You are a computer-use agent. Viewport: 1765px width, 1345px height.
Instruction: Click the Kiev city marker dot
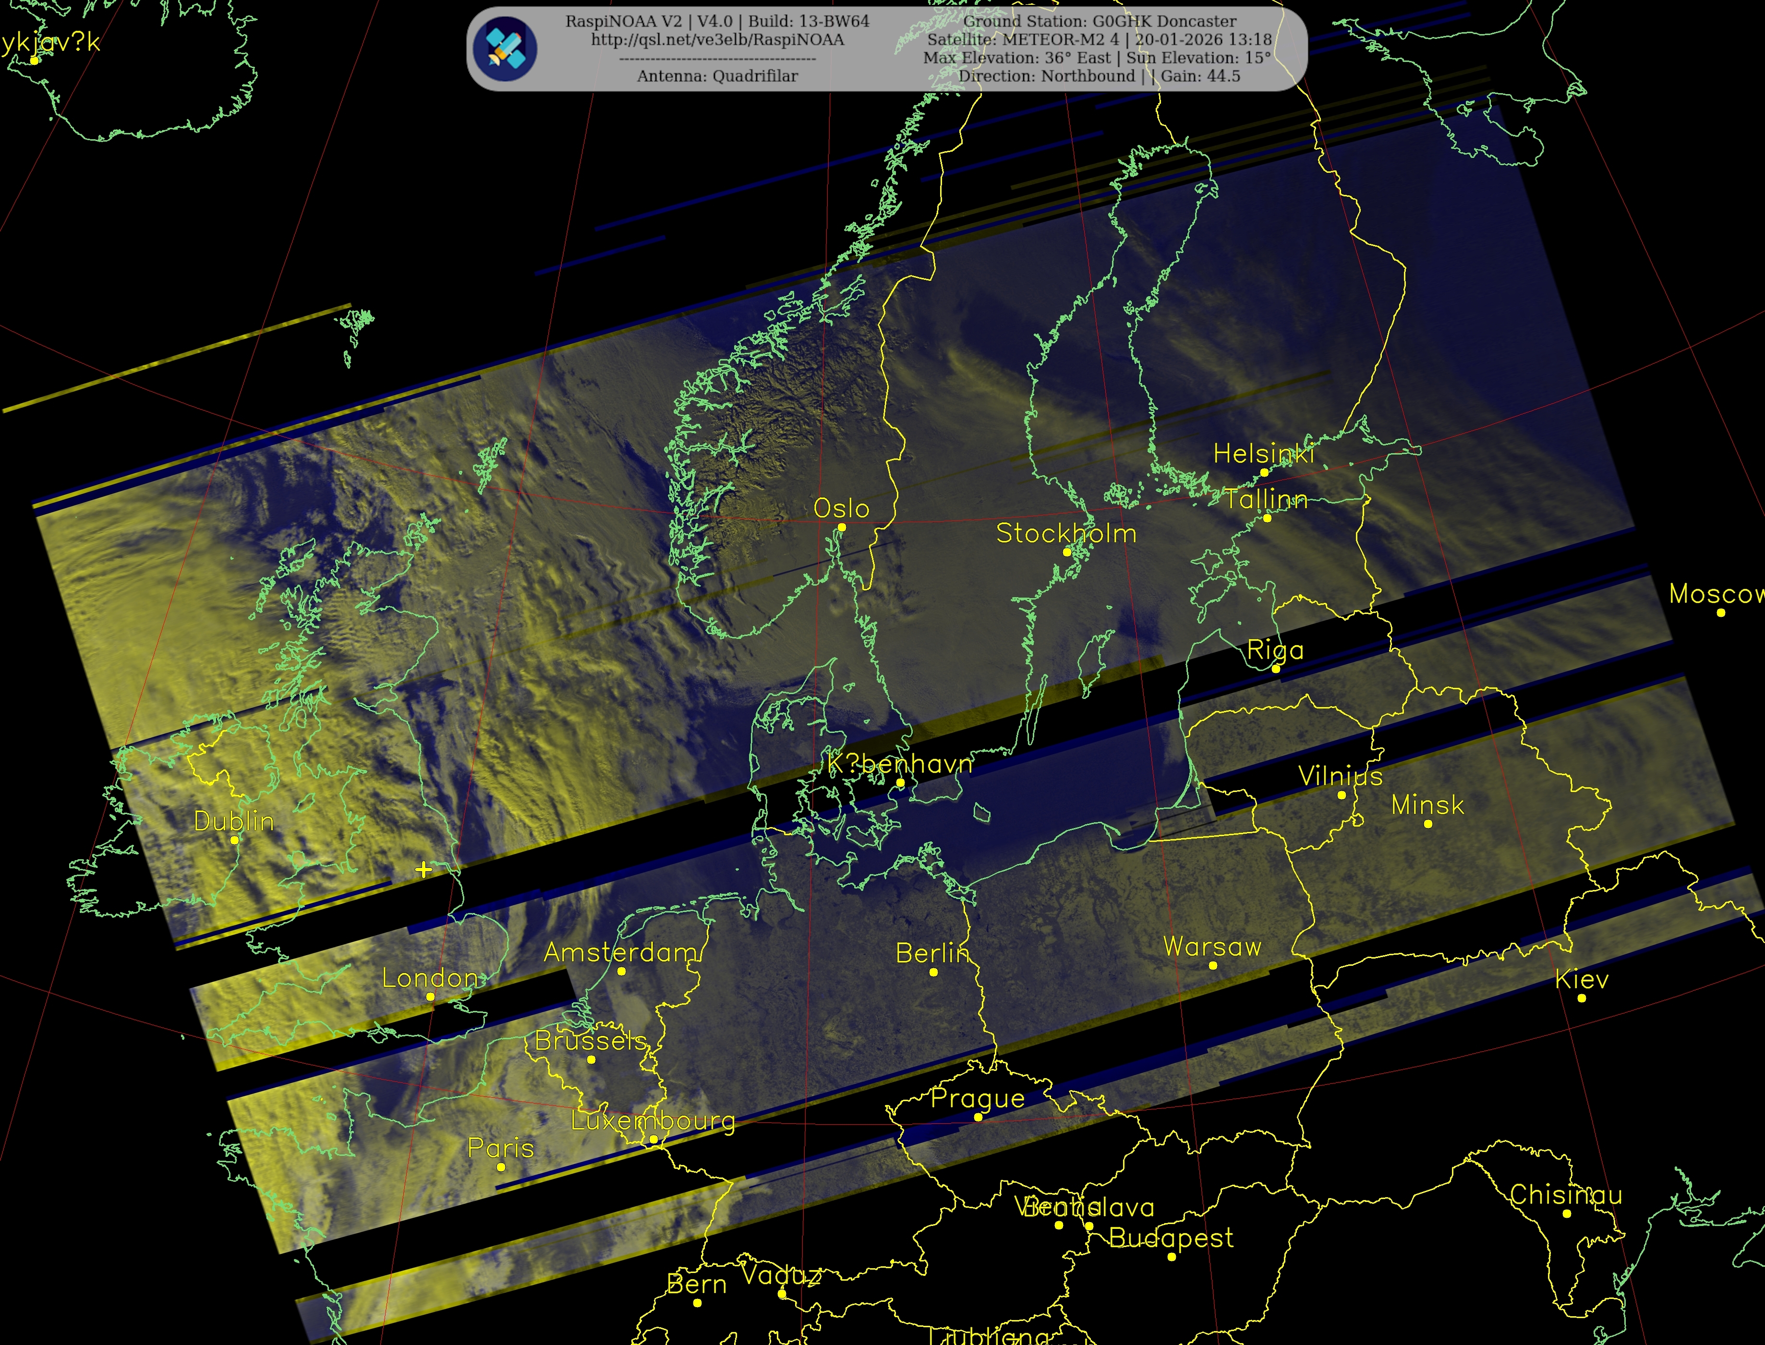[1582, 998]
